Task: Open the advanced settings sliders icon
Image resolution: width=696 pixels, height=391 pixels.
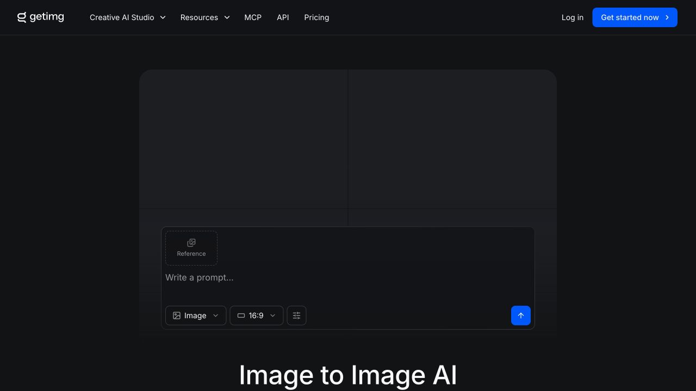Action: [296, 316]
